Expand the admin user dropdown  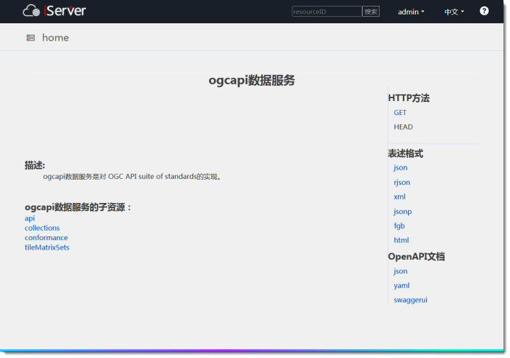point(411,12)
